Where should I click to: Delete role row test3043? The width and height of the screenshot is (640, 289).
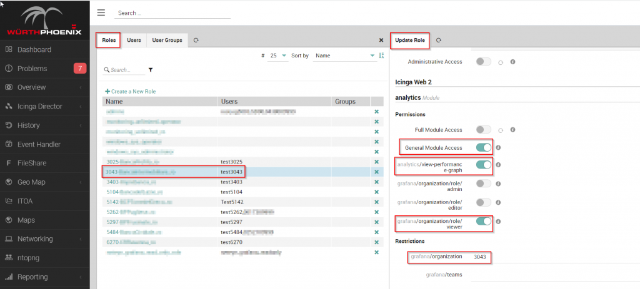(x=377, y=172)
